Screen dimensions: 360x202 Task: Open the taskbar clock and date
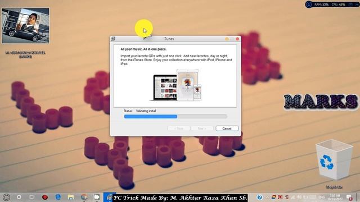[x=335, y=197]
